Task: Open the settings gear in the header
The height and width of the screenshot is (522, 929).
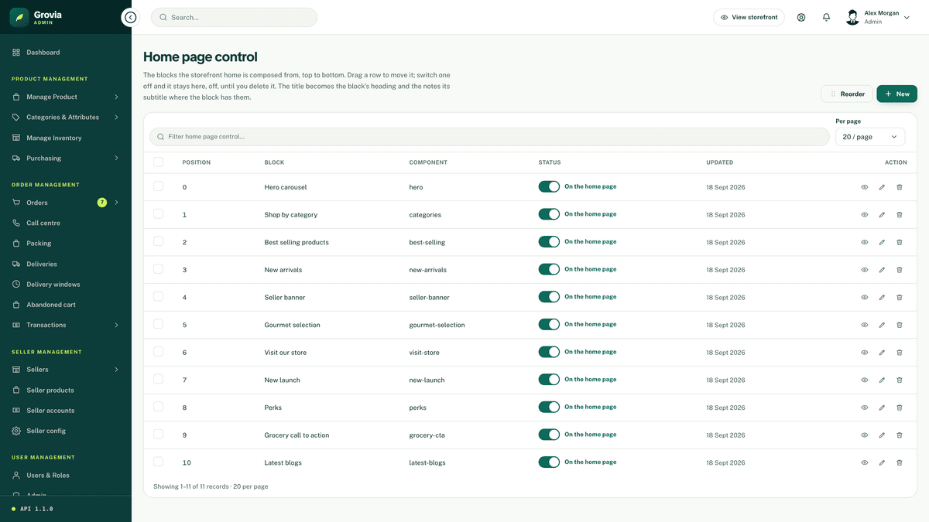Action: click(801, 17)
